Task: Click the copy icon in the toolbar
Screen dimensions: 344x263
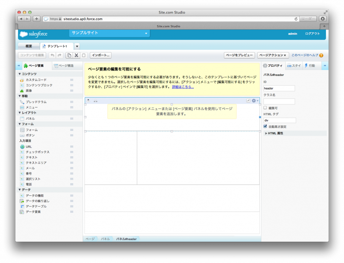Action: pyautogui.click(x=69, y=55)
